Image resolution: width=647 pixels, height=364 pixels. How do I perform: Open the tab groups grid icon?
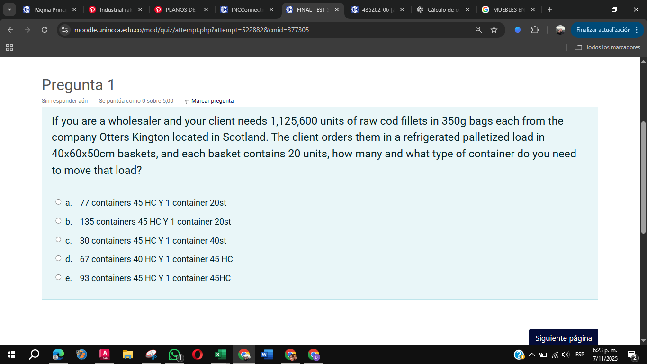[9, 47]
